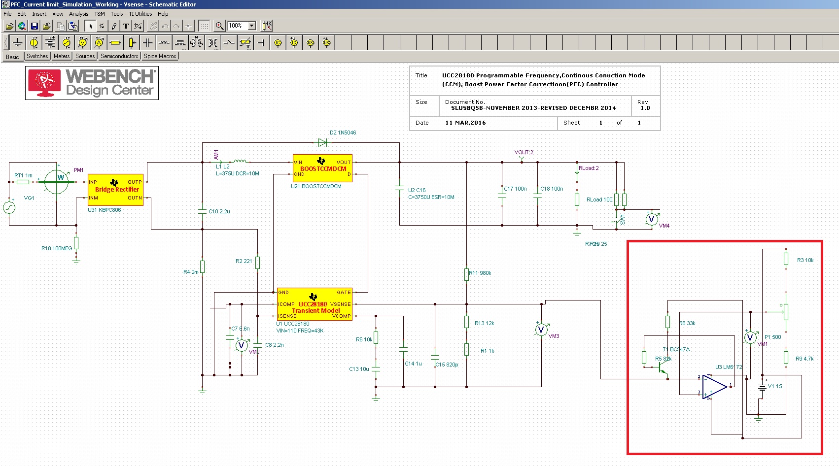Open the Insert menu

39,14
